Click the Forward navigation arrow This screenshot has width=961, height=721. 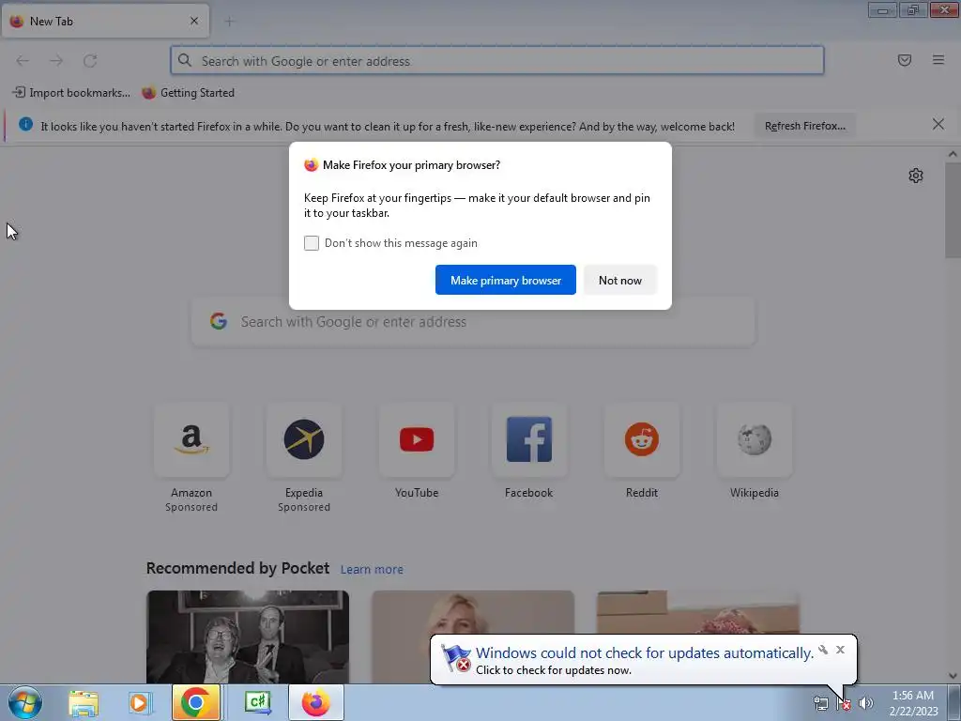pos(56,61)
